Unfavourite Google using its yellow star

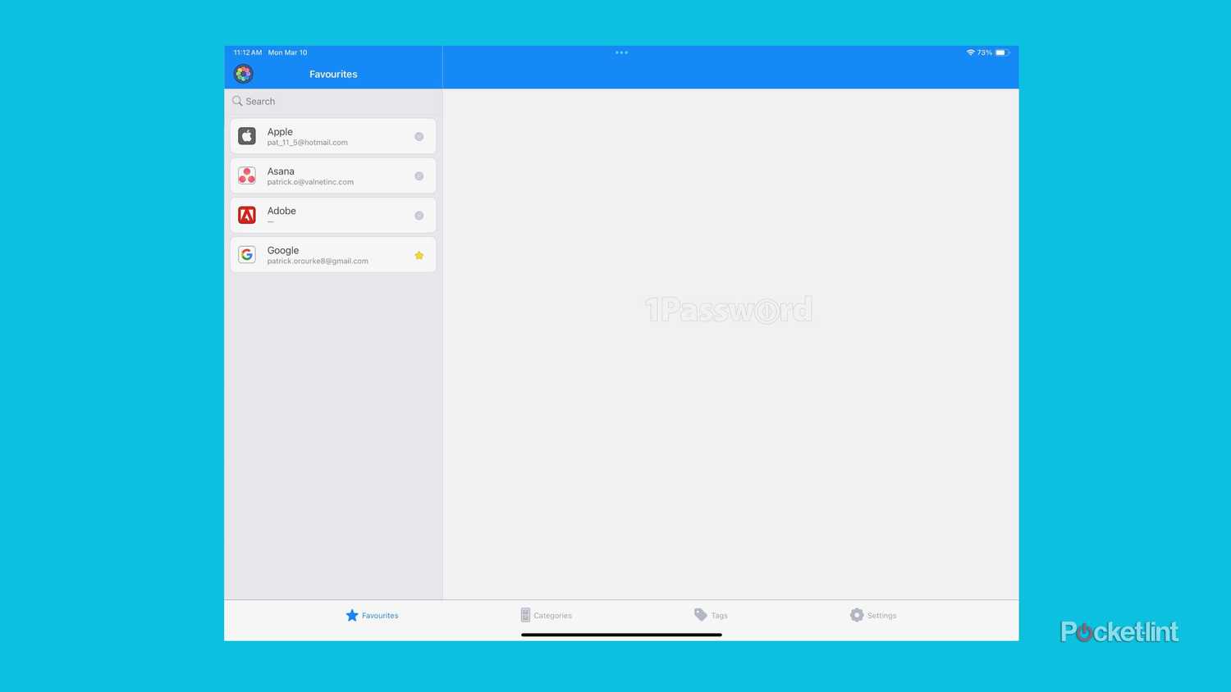click(x=419, y=255)
